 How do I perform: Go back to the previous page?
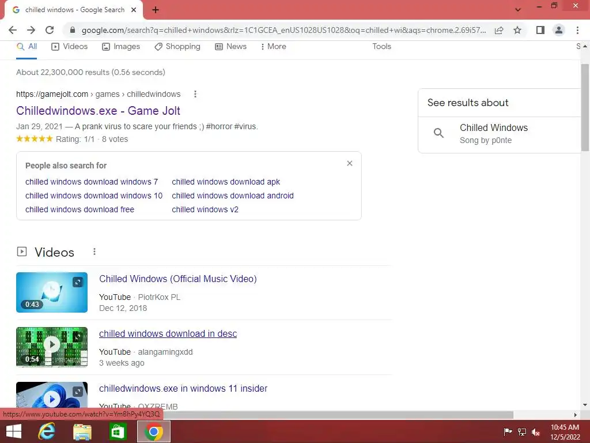[x=13, y=30]
